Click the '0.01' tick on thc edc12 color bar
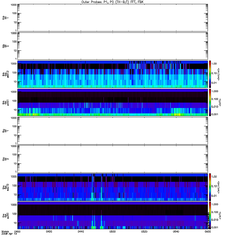The height and width of the screenshot is (240, 225). click(x=214, y=196)
